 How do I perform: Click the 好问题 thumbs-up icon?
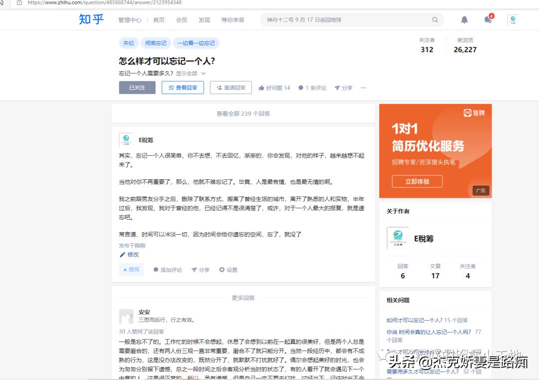coord(262,87)
